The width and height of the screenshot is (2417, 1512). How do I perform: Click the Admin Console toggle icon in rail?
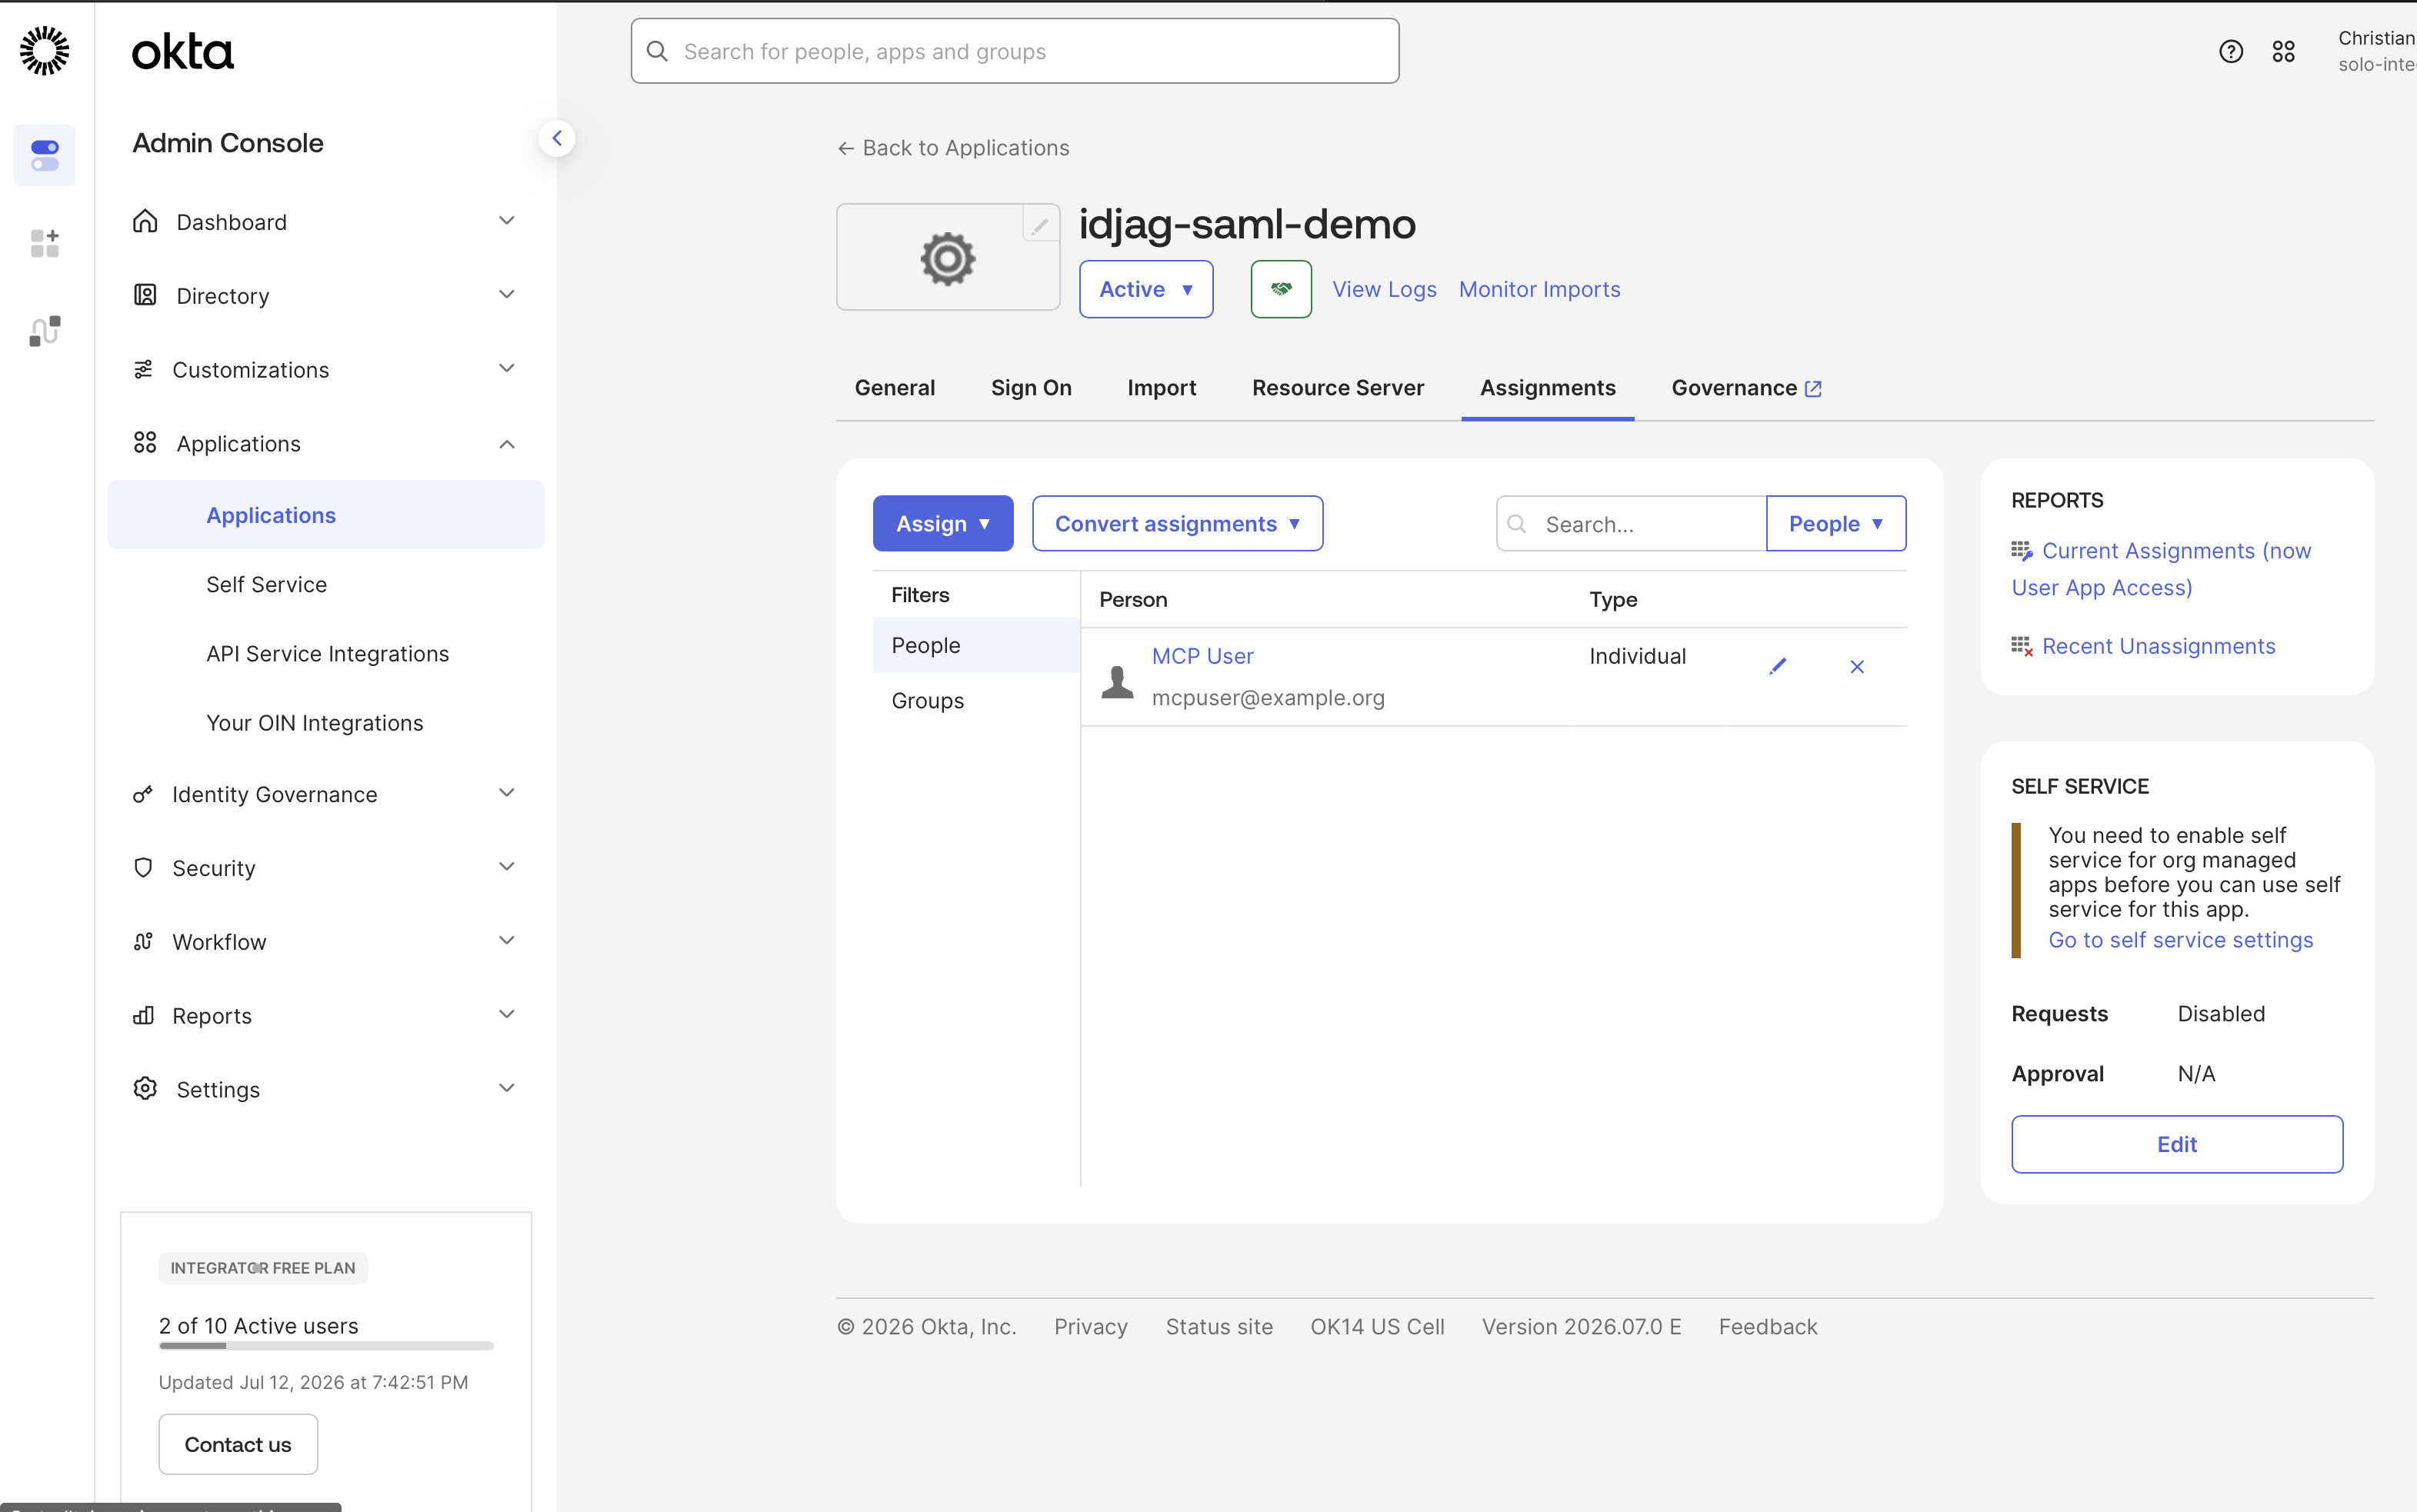(x=45, y=155)
